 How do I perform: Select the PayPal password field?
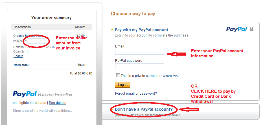pos(140,66)
